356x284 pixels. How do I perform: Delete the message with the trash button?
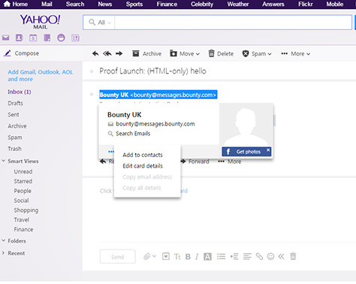point(221,53)
